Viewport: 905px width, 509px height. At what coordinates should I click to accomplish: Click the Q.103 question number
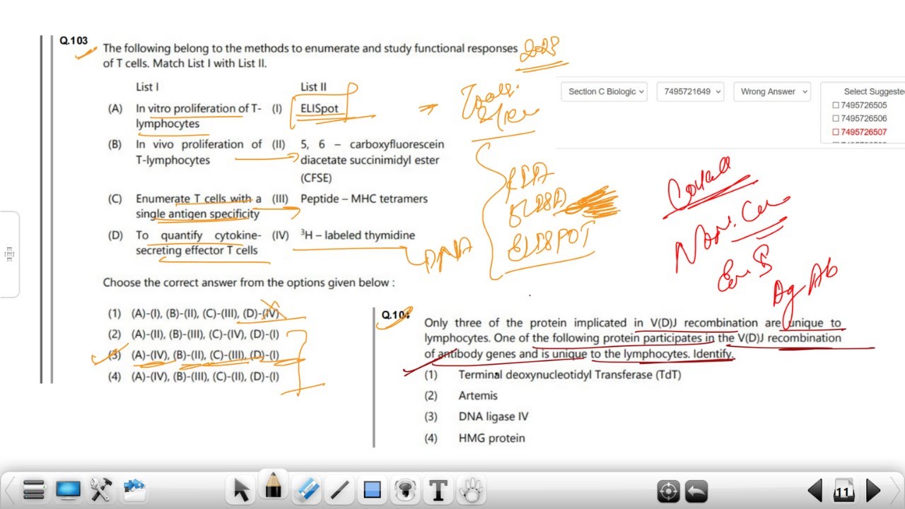click(x=74, y=41)
